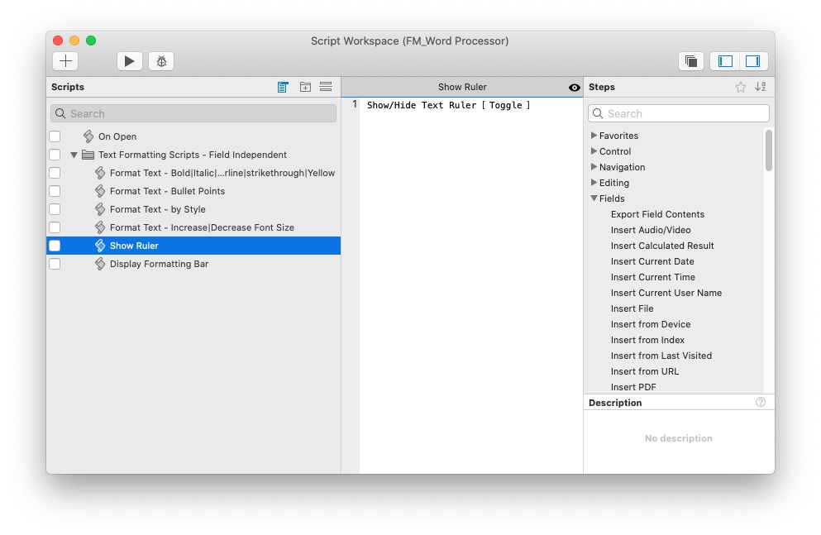Collapse the Fields step category
Screen dimensions: 821x535
coord(594,198)
